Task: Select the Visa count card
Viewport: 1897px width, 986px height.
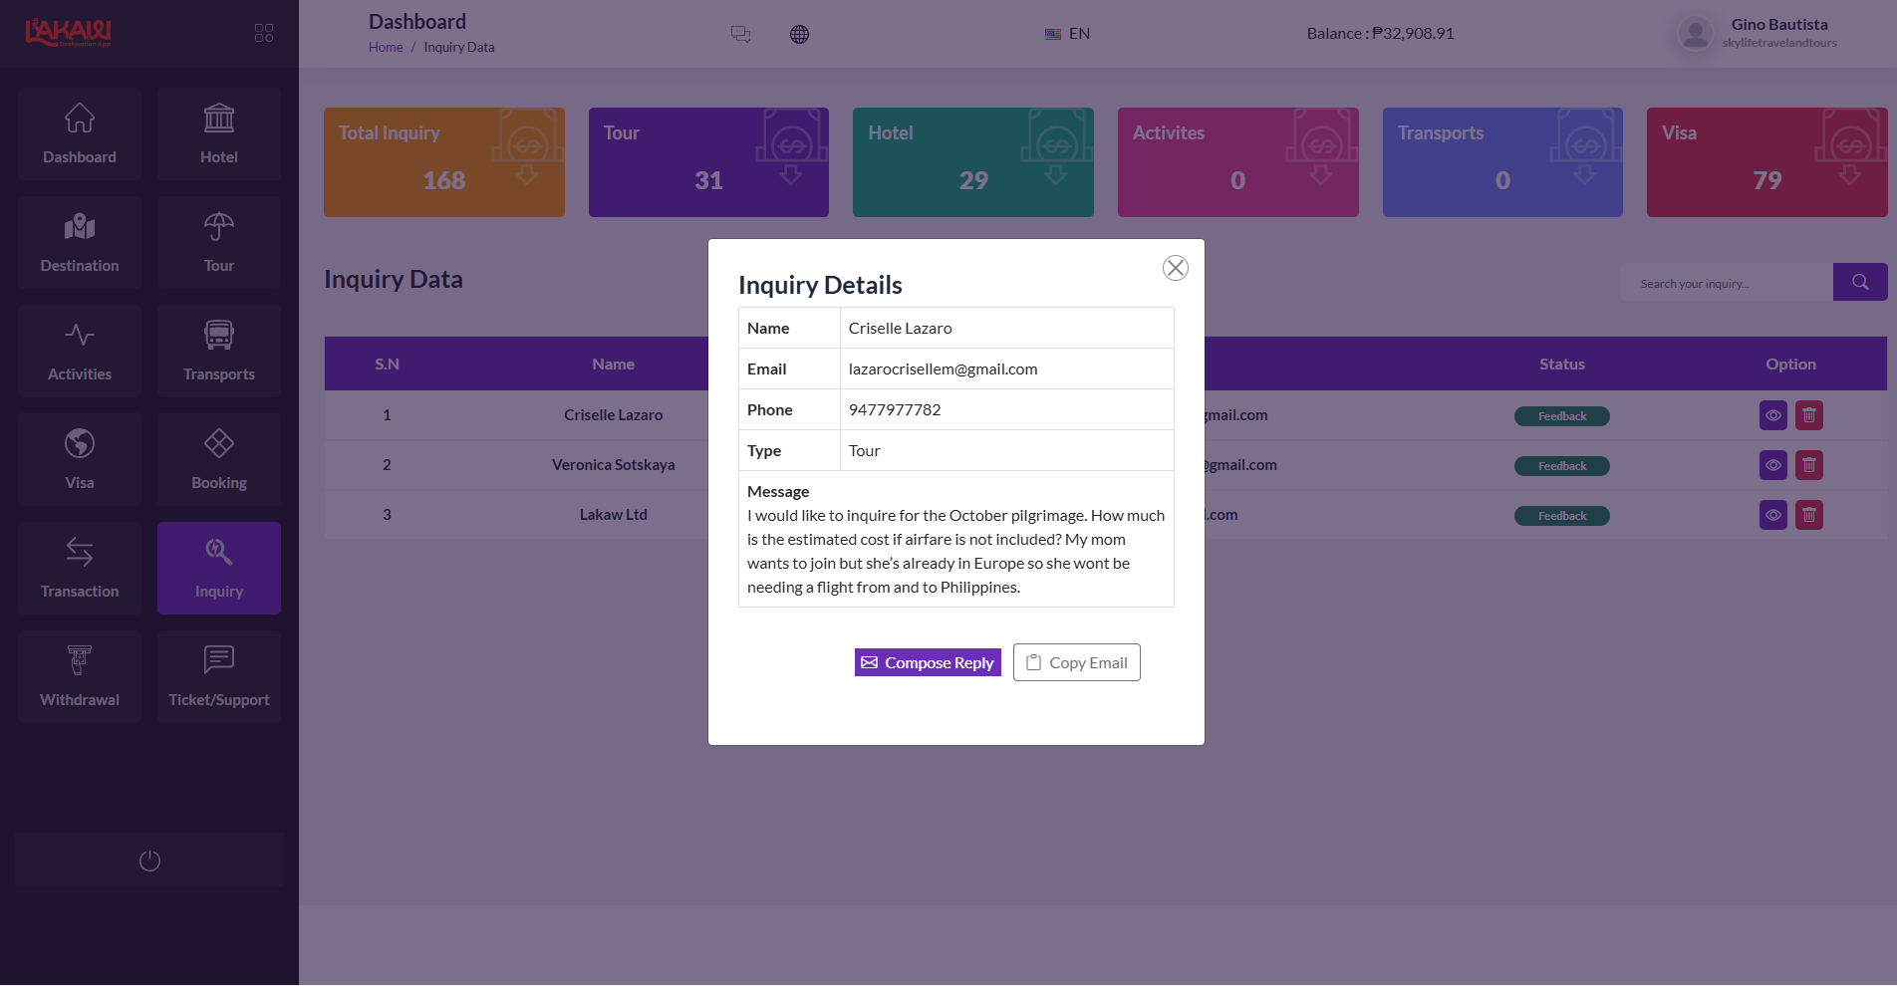Action: click(1767, 162)
